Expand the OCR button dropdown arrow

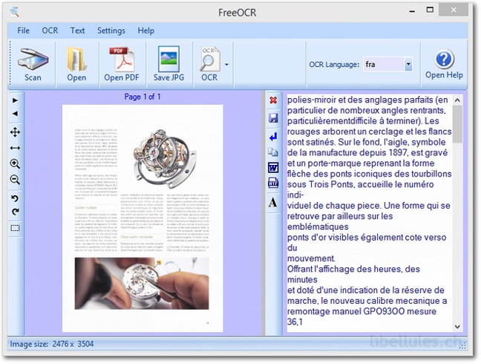[x=226, y=65]
